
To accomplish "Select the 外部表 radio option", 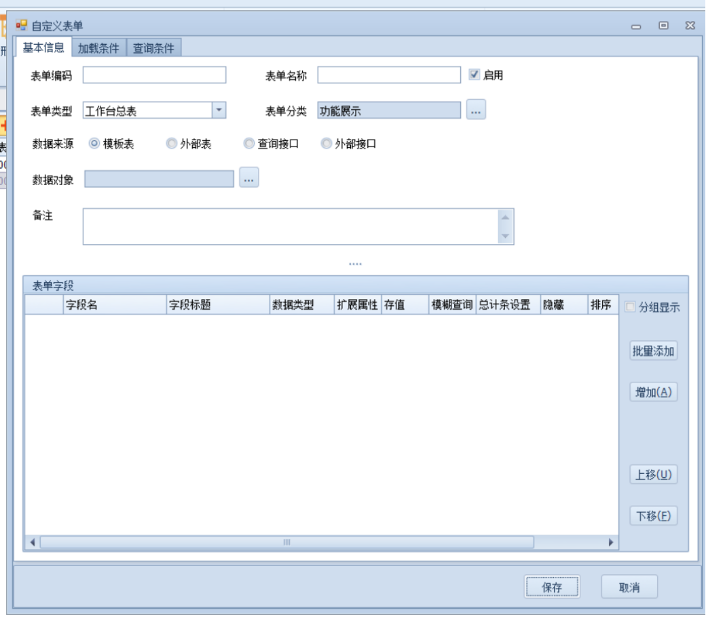I will tap(172, 144).
